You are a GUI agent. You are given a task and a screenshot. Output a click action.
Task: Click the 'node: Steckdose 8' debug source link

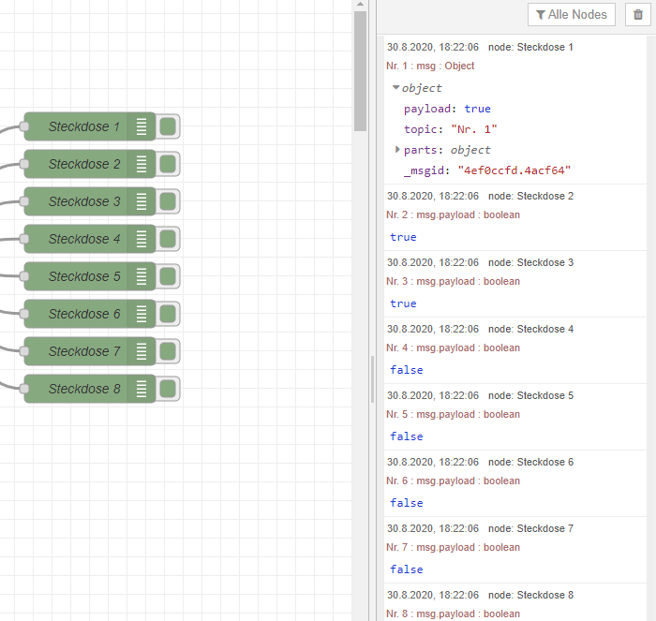530,595
